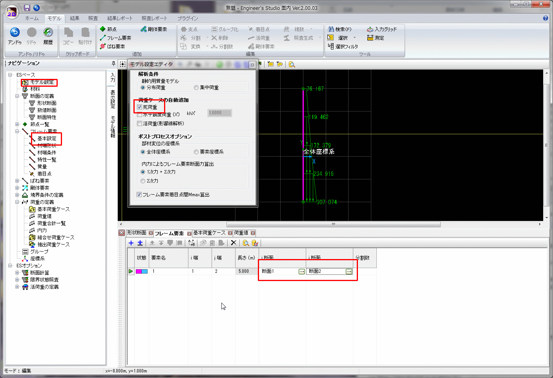Collapse the ESベース tree node
Image resolution: width=553 pixels, height=378 pixels.
pos(10,75)
